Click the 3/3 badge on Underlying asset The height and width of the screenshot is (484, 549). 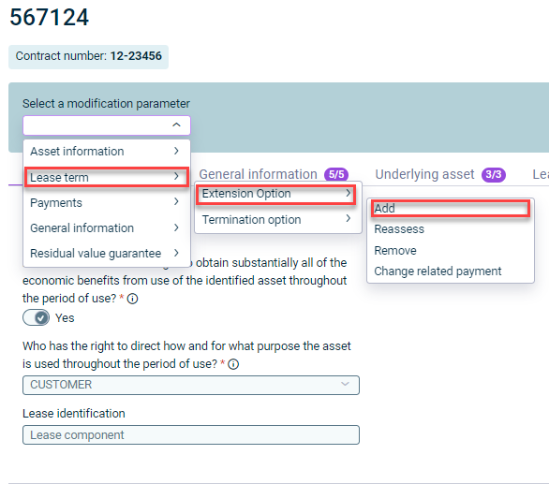tap(494, 174)
